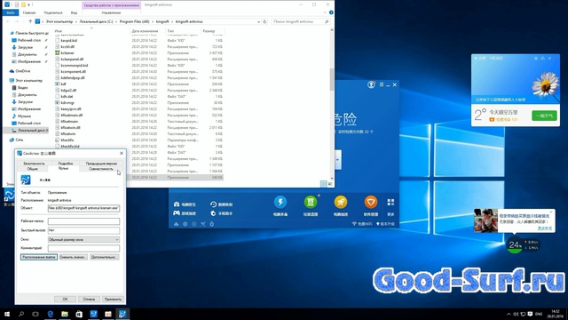Click the Применить button

point(113,300)
